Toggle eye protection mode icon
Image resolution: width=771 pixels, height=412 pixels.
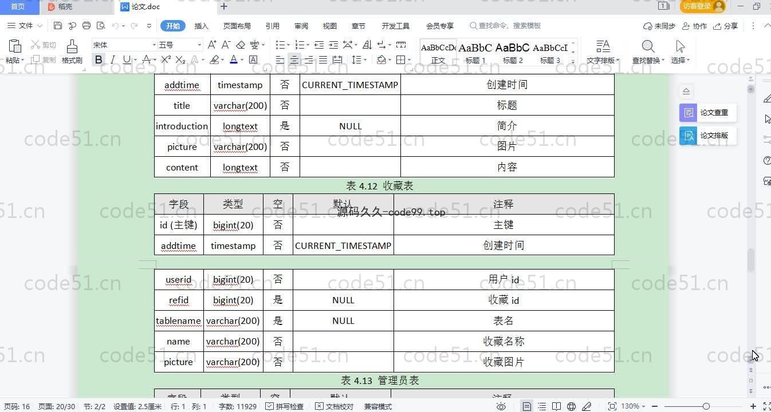pyautogui.click(x=501, y=406)
